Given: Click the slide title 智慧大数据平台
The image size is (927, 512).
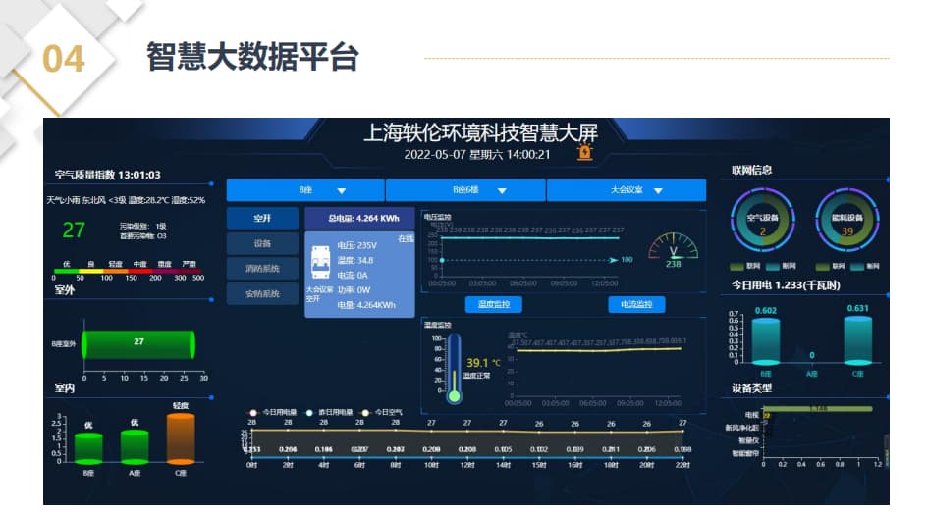Looking at the screenshot, I should pos(252,57).
